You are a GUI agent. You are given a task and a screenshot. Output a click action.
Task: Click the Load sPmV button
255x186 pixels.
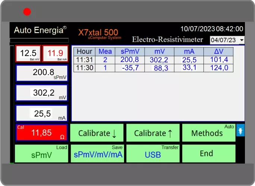click(41, 154)
